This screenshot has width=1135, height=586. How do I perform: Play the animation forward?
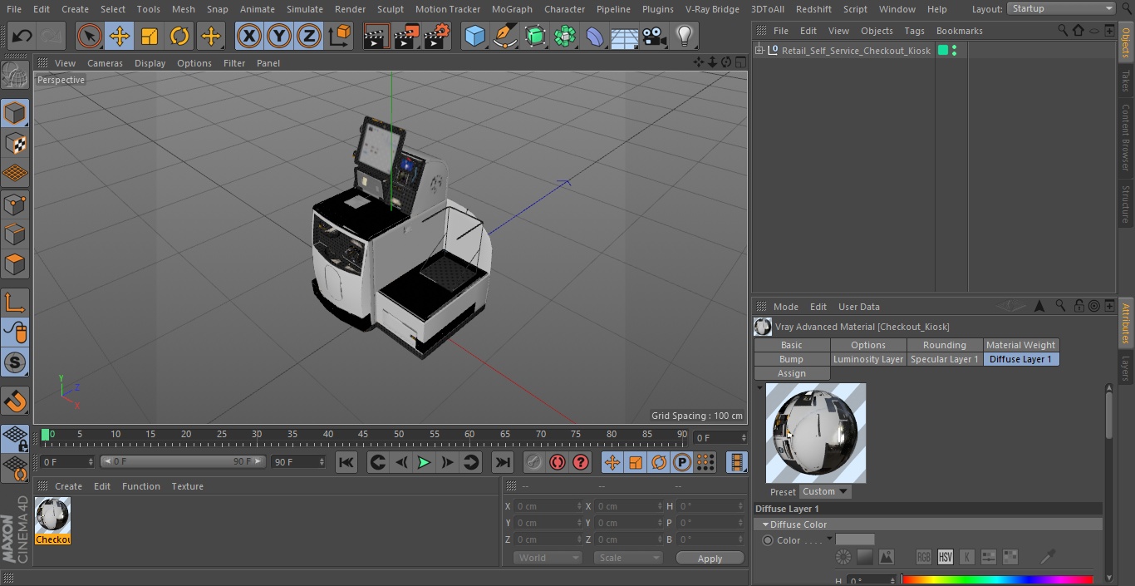point(424,462)
